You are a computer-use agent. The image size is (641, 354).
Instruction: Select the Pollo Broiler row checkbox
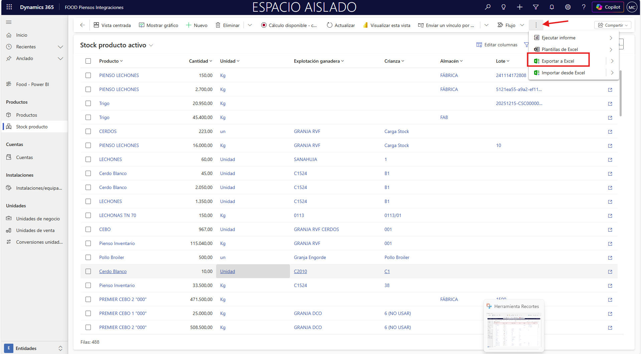point(88,257)
